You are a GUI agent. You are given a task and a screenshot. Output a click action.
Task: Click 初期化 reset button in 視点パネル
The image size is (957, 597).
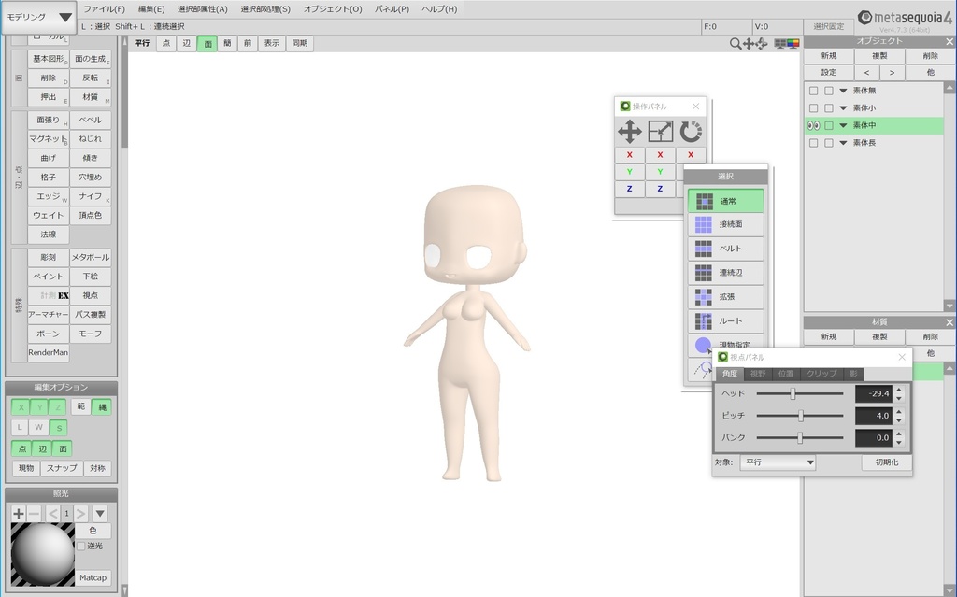(887, 462)
